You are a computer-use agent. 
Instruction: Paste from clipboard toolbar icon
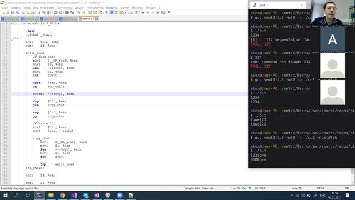click(49, 12)
